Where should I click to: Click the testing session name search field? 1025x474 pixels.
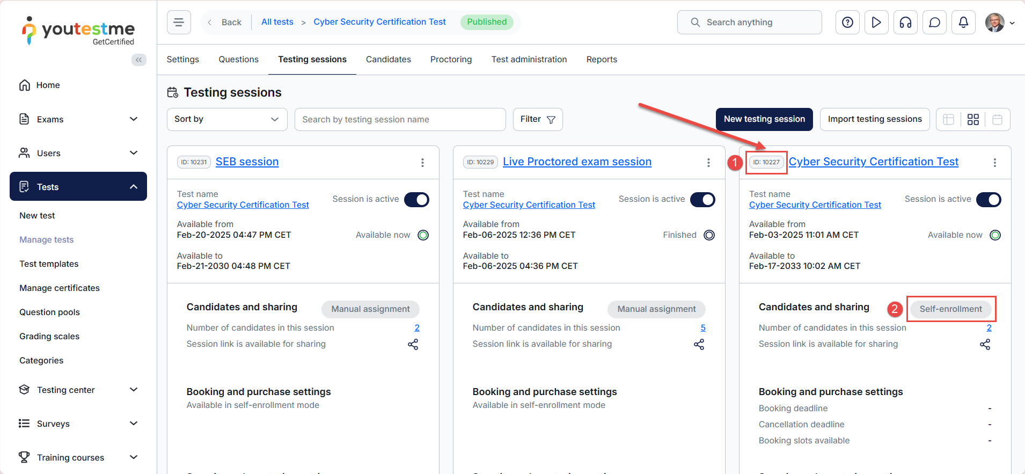[400, 119]
